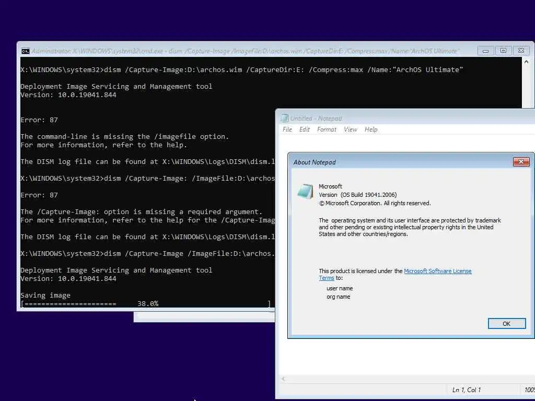This screenshot has height=401, width=535.
Task: Minimize the Command Prompt window
Action: coord(485,51)
